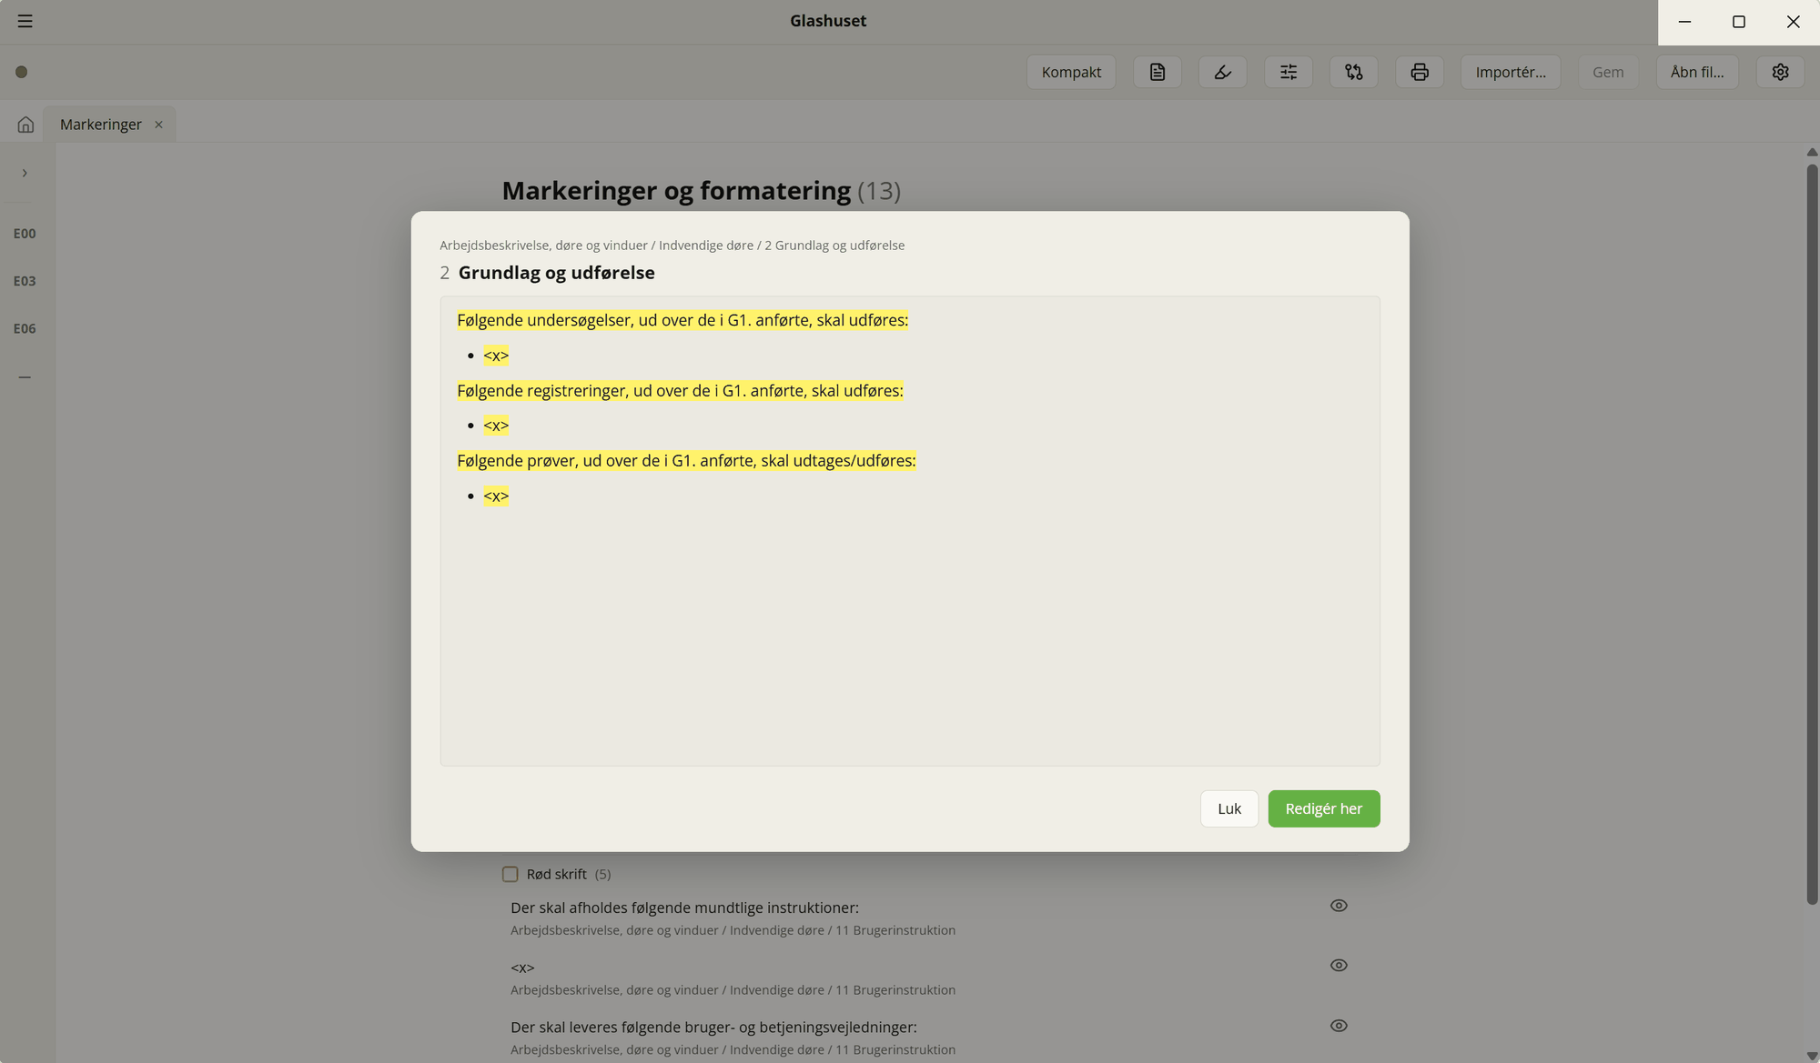Toggle eye icon for the <x> row
The width and height of the screenshot is (1820, 1063).
point(1338,966)
